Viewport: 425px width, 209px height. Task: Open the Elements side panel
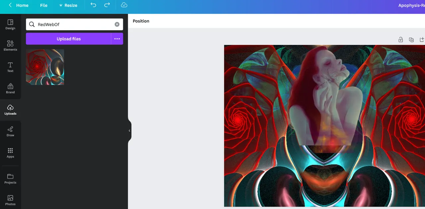(x=10, y=46)
